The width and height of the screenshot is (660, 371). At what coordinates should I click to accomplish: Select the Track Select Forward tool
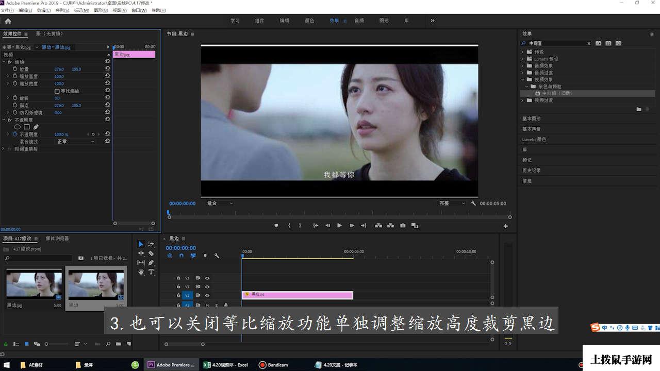click(151, 244)
